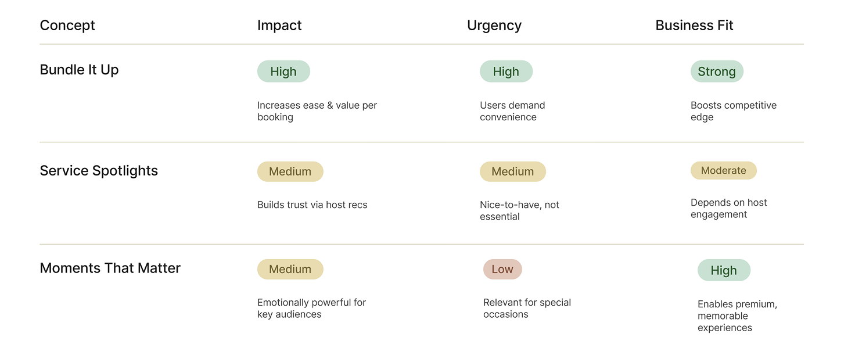Select the Business Fit column header
Viewport: 855px width, 355px height.
(x=694, y=26)
